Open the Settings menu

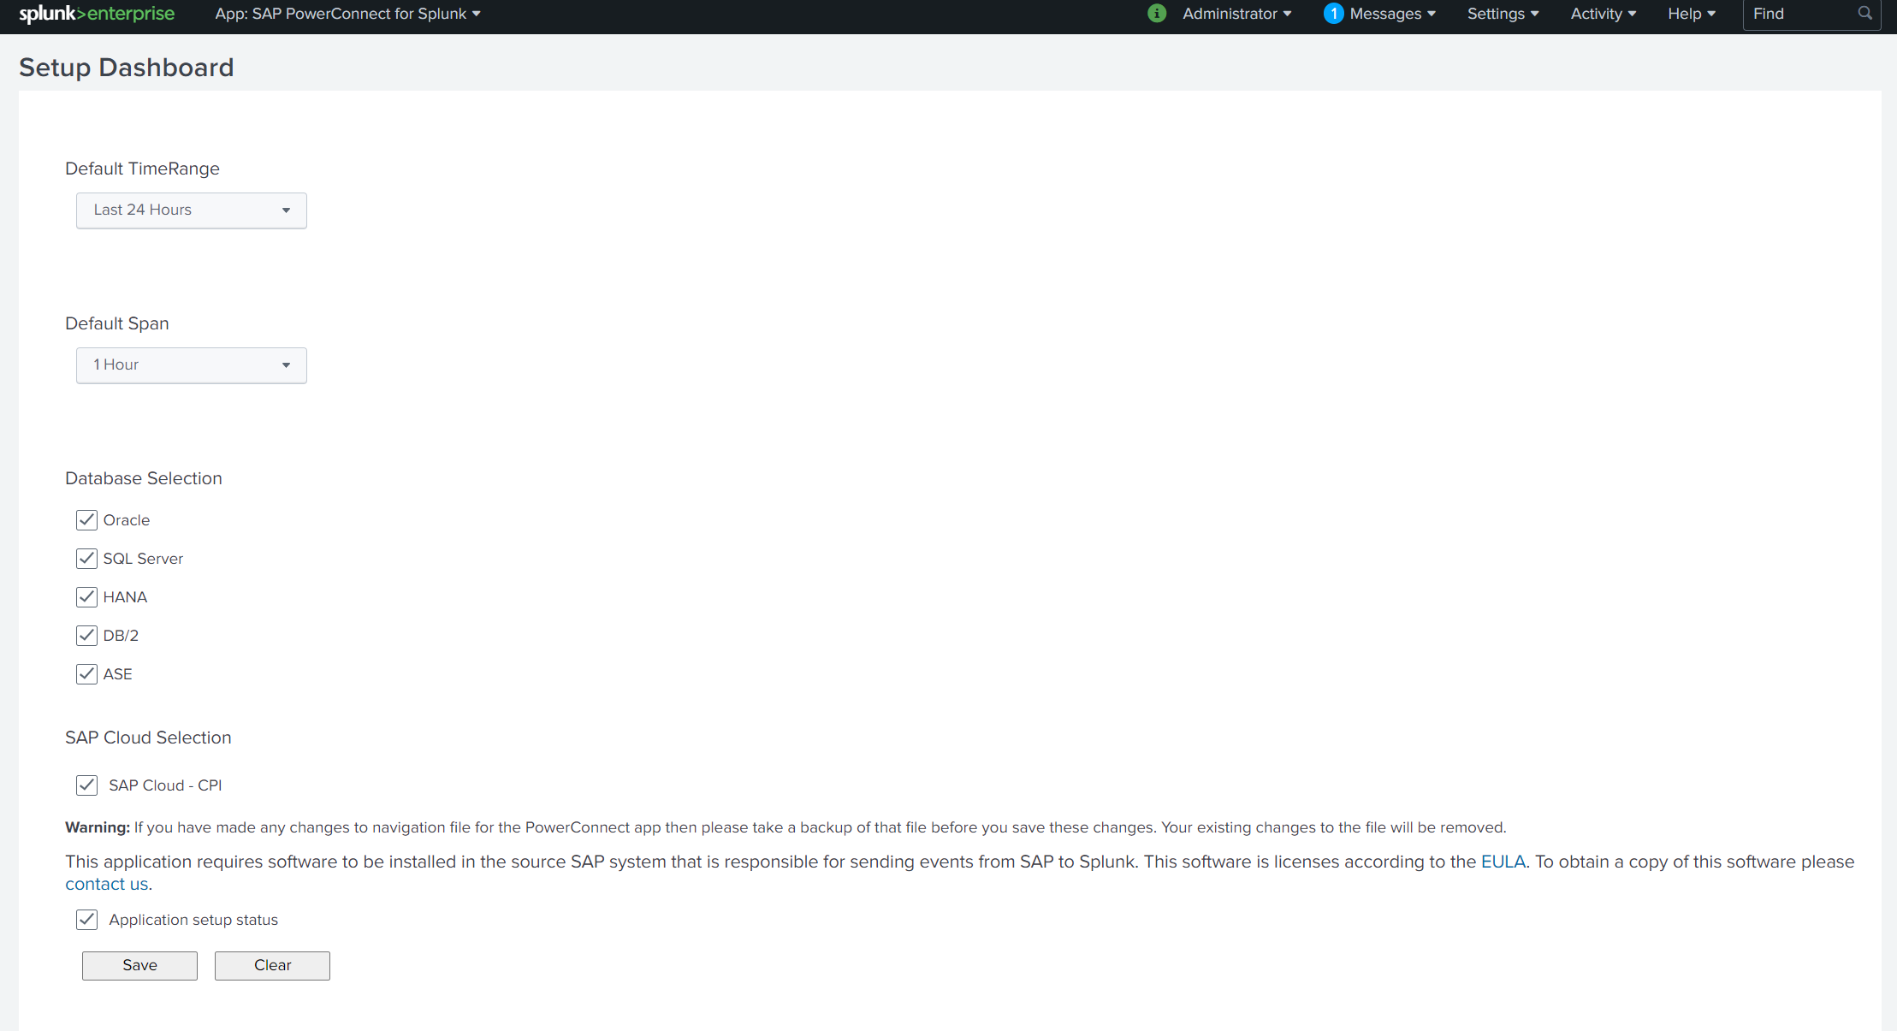1503,14
